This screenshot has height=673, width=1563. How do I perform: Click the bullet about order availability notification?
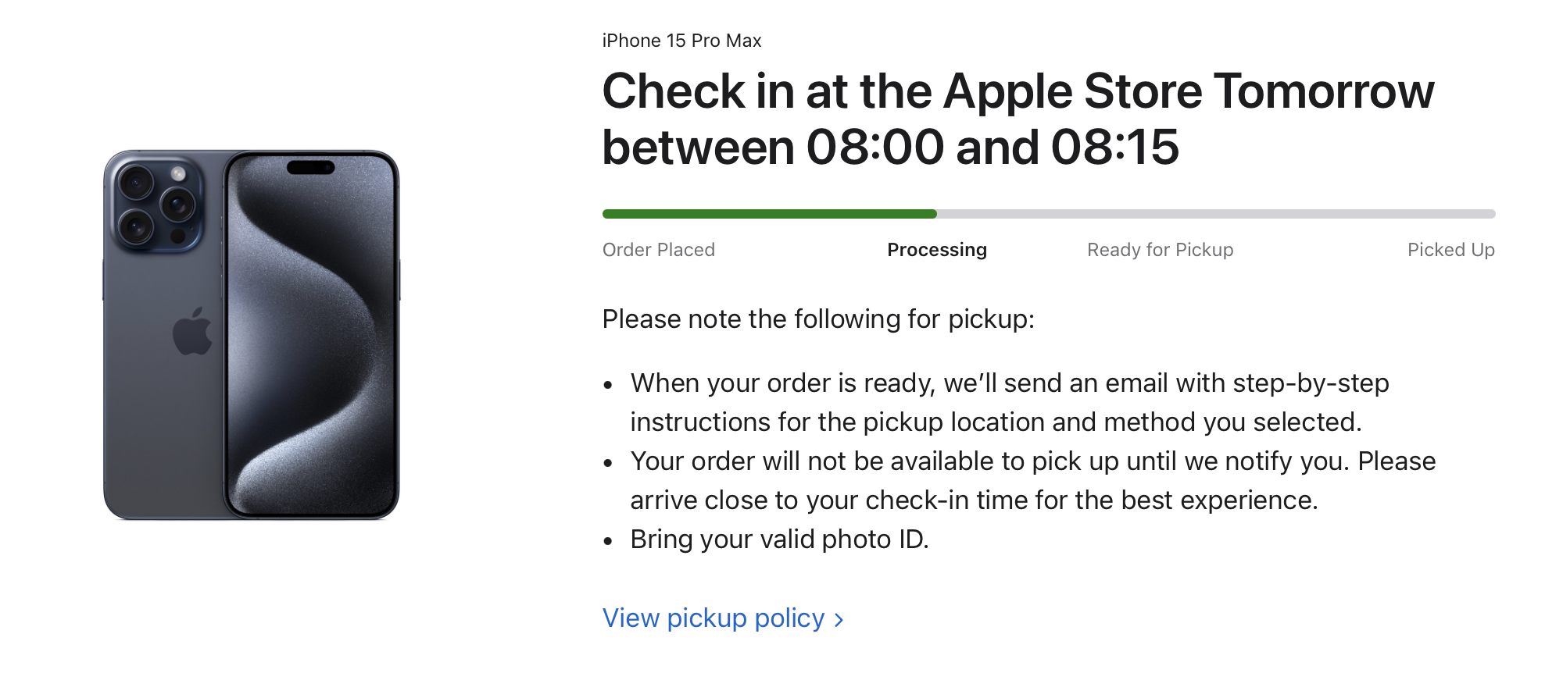click(1032, 480)
